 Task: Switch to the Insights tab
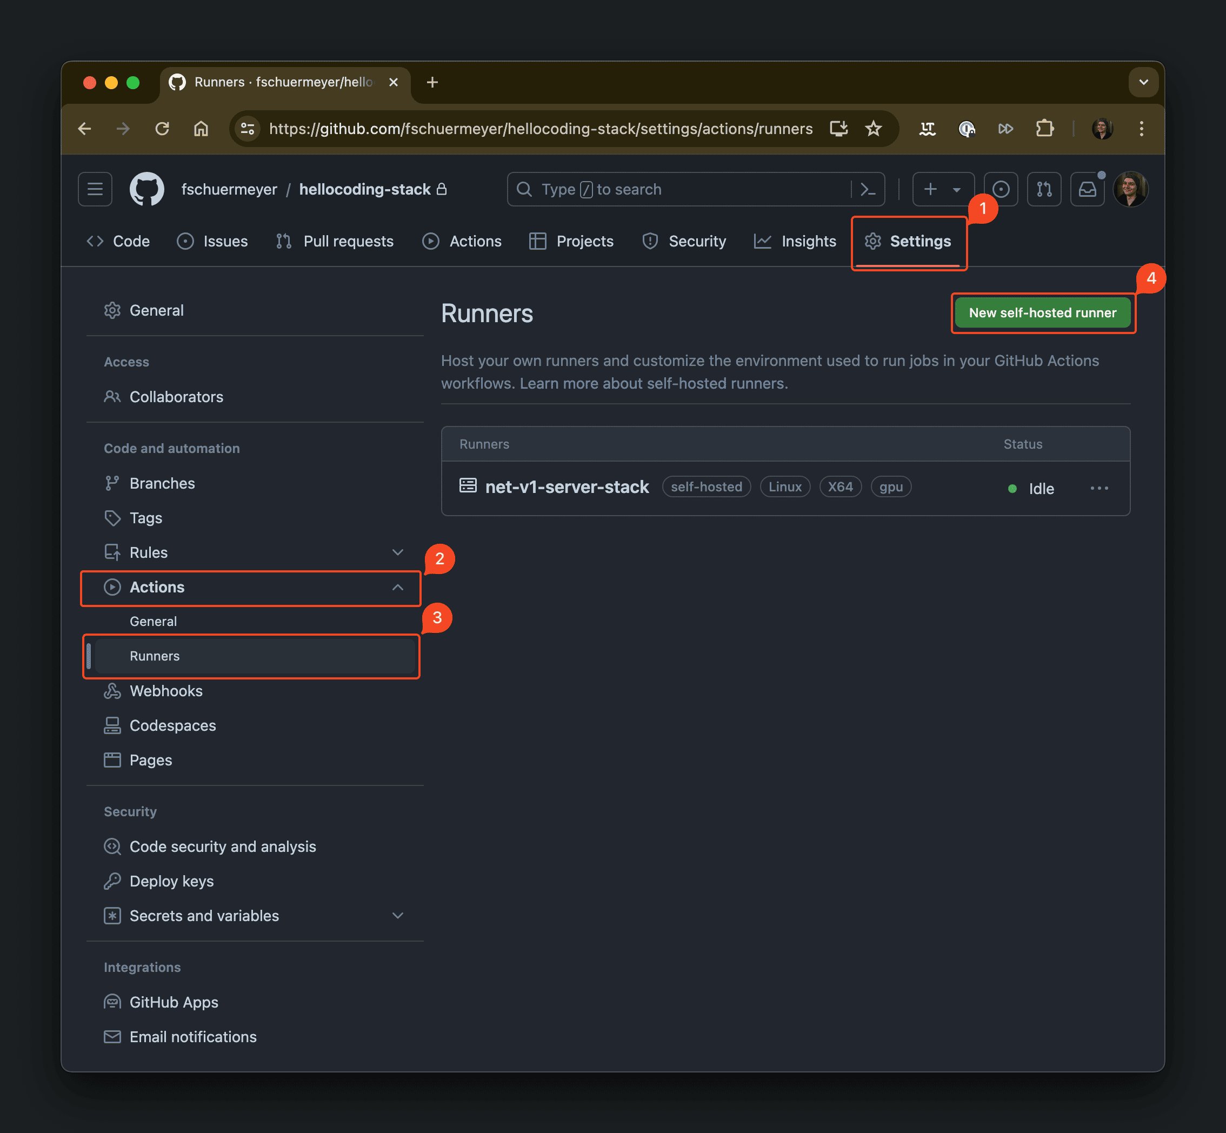(x=795, y=242)
